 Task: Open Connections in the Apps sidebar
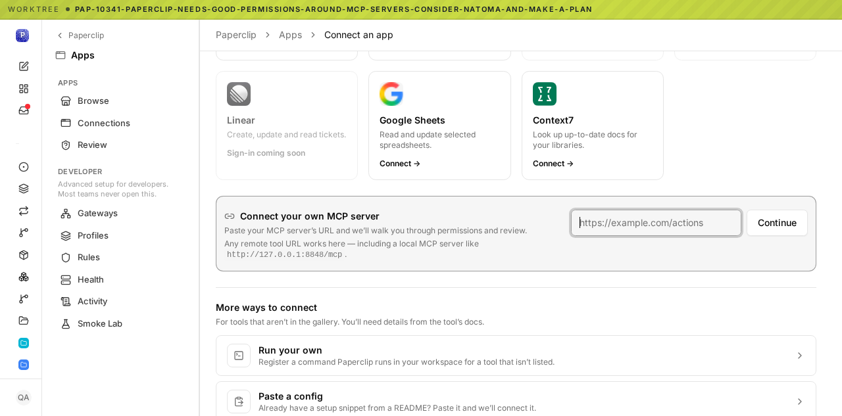click(x=120, y=123)
